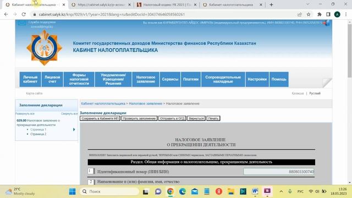Click the Committee emblem logo

pos(44,48)
